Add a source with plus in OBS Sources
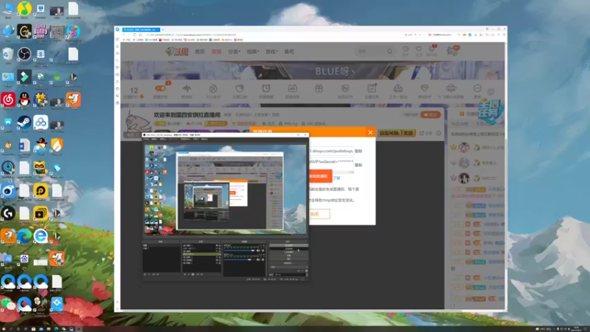 coord(185,274)
